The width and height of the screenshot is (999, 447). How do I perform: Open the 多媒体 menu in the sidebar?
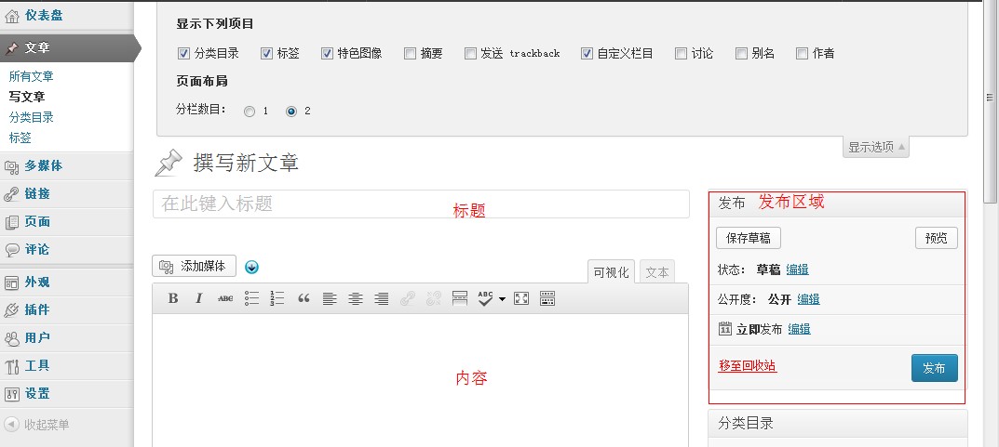[43, 166]
